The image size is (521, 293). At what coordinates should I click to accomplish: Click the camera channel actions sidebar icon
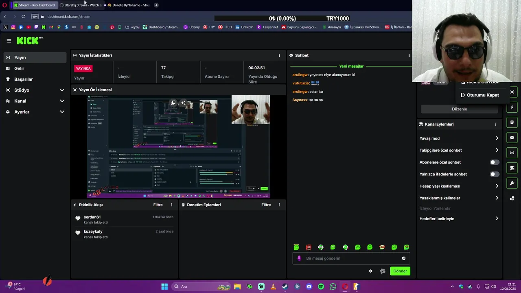[x=512, y=168]
